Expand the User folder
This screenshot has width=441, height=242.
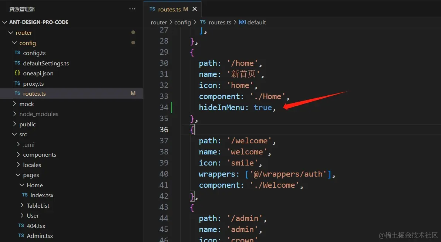tap(22, 216)
